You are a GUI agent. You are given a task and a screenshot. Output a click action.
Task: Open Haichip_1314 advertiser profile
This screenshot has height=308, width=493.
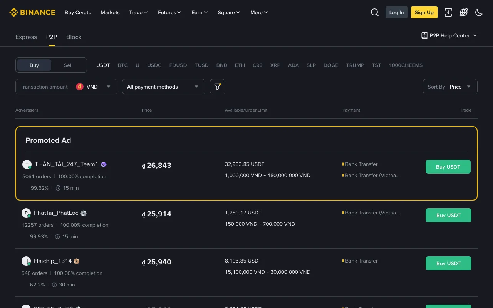[x=53, y=261]
